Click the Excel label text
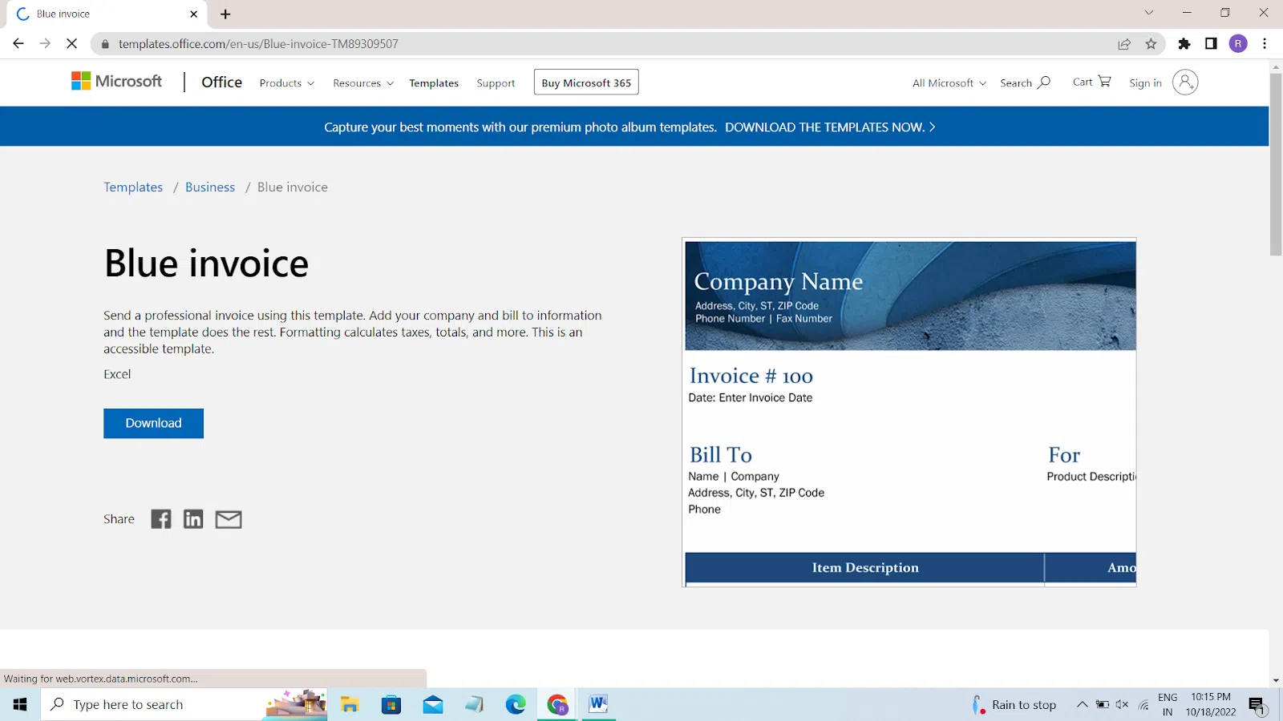Image resolution: width=1283 pixels, height=721 pixels. pyautogui.click(x=117, y=374)
